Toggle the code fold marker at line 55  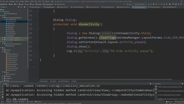[38, 11]
